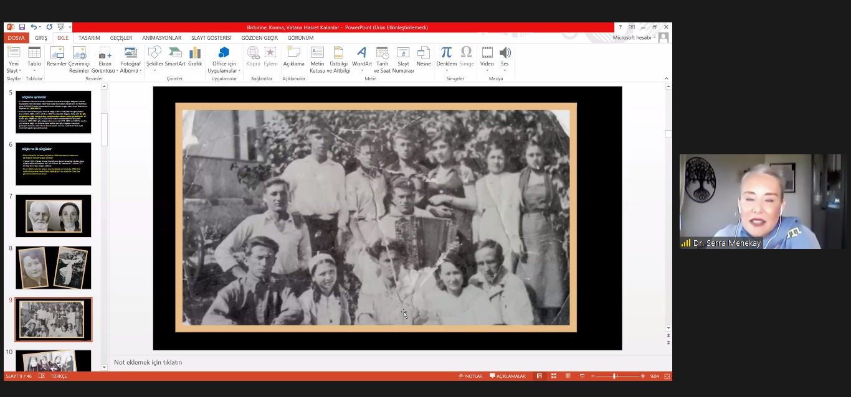Image resolution: width=851 pixels, height=397 pixels.
Task: Open the Video dropdown menu
Action: (x=487, y=70)
